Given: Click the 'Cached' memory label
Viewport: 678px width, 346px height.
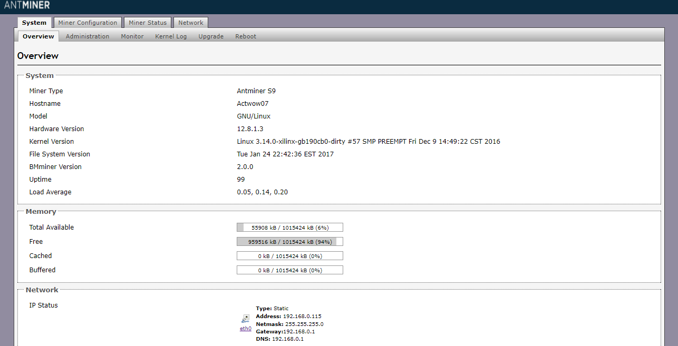Looking at the screenshot, I should pos(41,256).
